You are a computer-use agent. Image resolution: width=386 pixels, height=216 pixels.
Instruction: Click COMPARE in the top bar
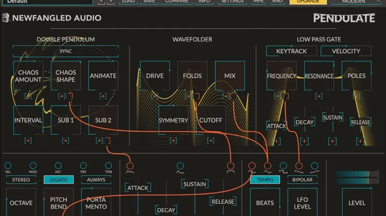pos(177,2)
